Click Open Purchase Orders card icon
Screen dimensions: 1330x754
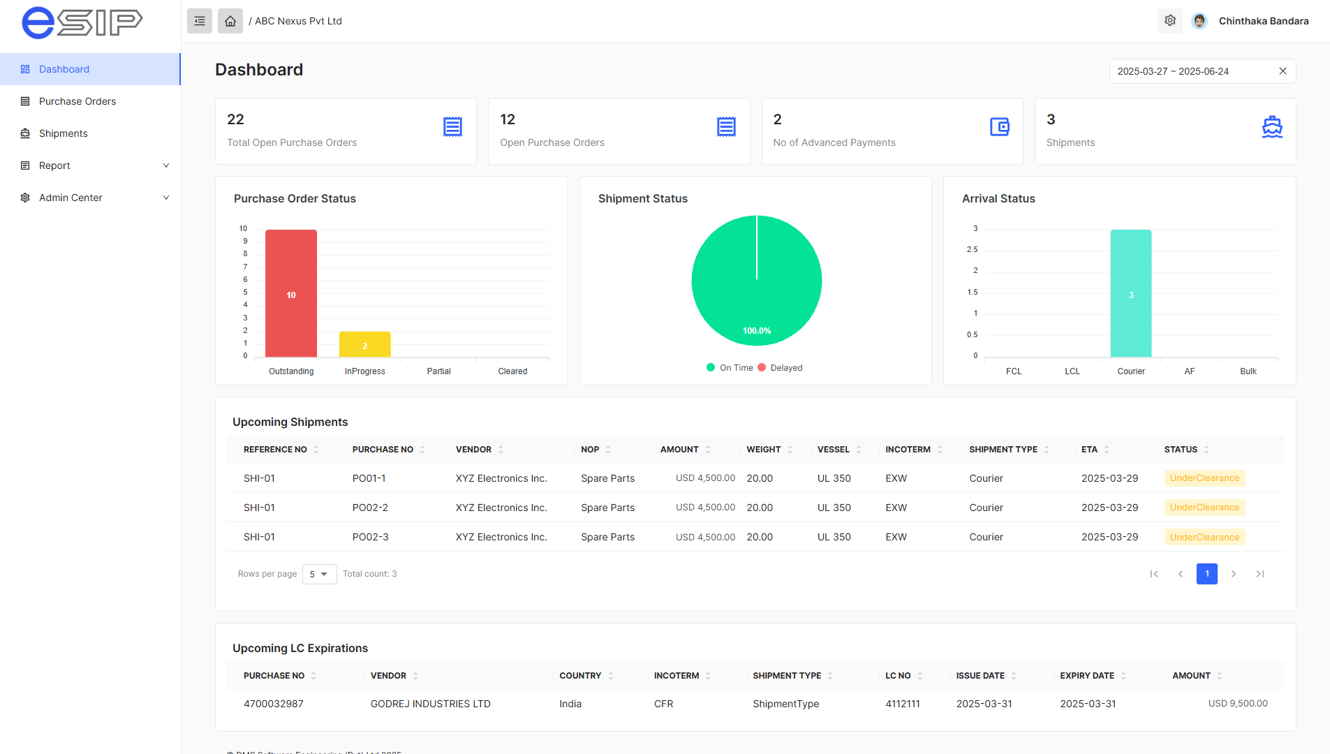tap(727, 127)
